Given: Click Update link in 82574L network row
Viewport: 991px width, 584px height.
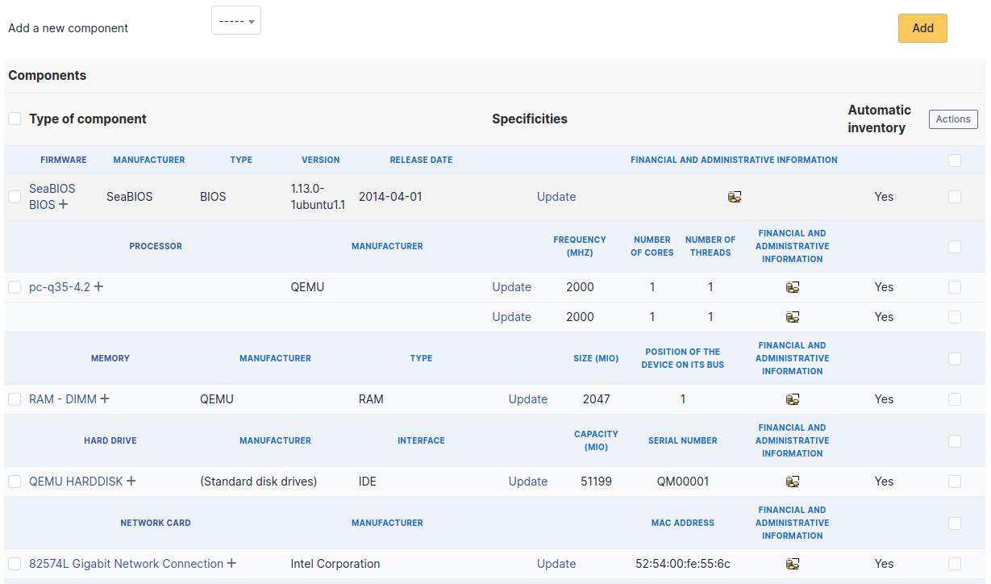Looking at the screenshot, I should pyautogui.click(x=556, y=564).
